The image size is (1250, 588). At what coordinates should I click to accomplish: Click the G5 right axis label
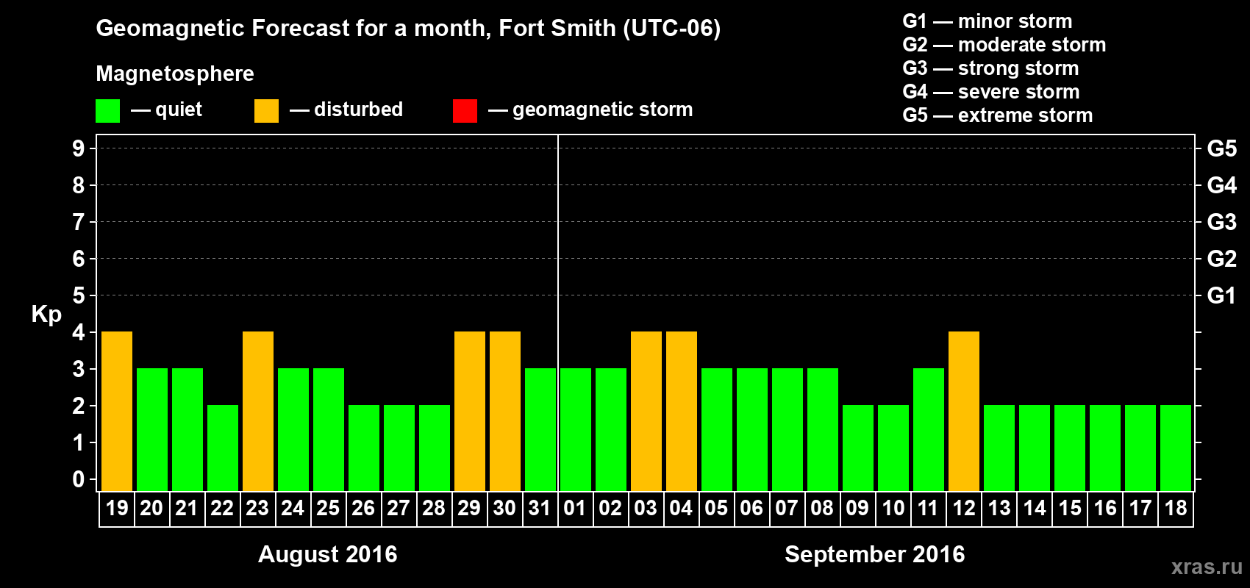click(1222, 148)
